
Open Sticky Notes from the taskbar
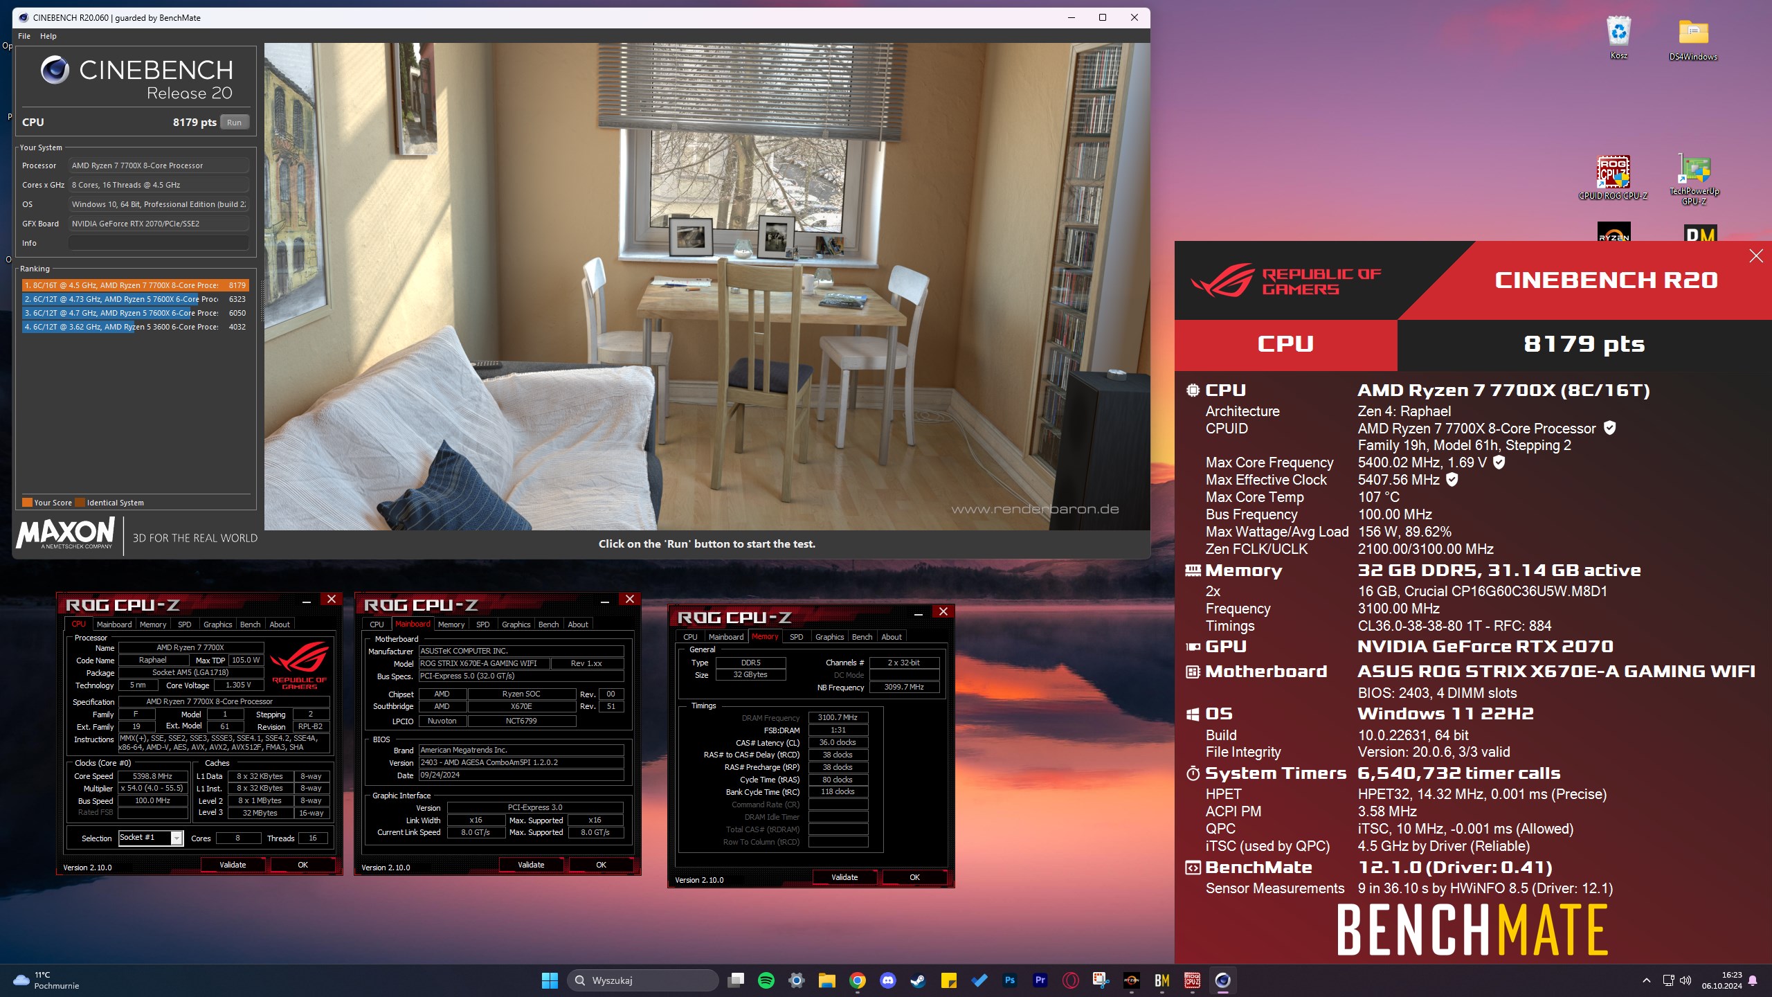[949, 980]
